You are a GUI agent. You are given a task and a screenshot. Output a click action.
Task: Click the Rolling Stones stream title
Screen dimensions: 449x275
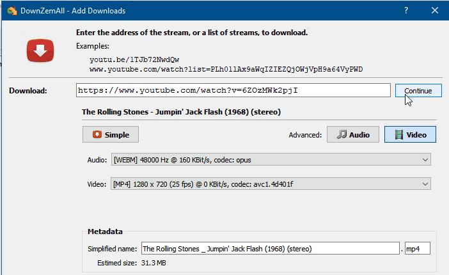click(182, 112)
